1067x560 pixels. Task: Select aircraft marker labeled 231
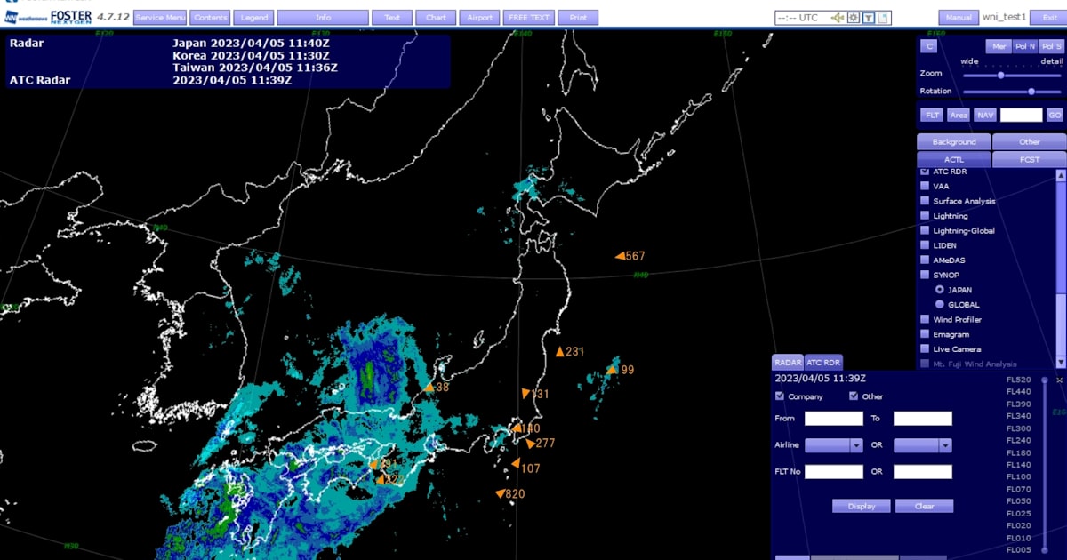click(x=560, y=352)
